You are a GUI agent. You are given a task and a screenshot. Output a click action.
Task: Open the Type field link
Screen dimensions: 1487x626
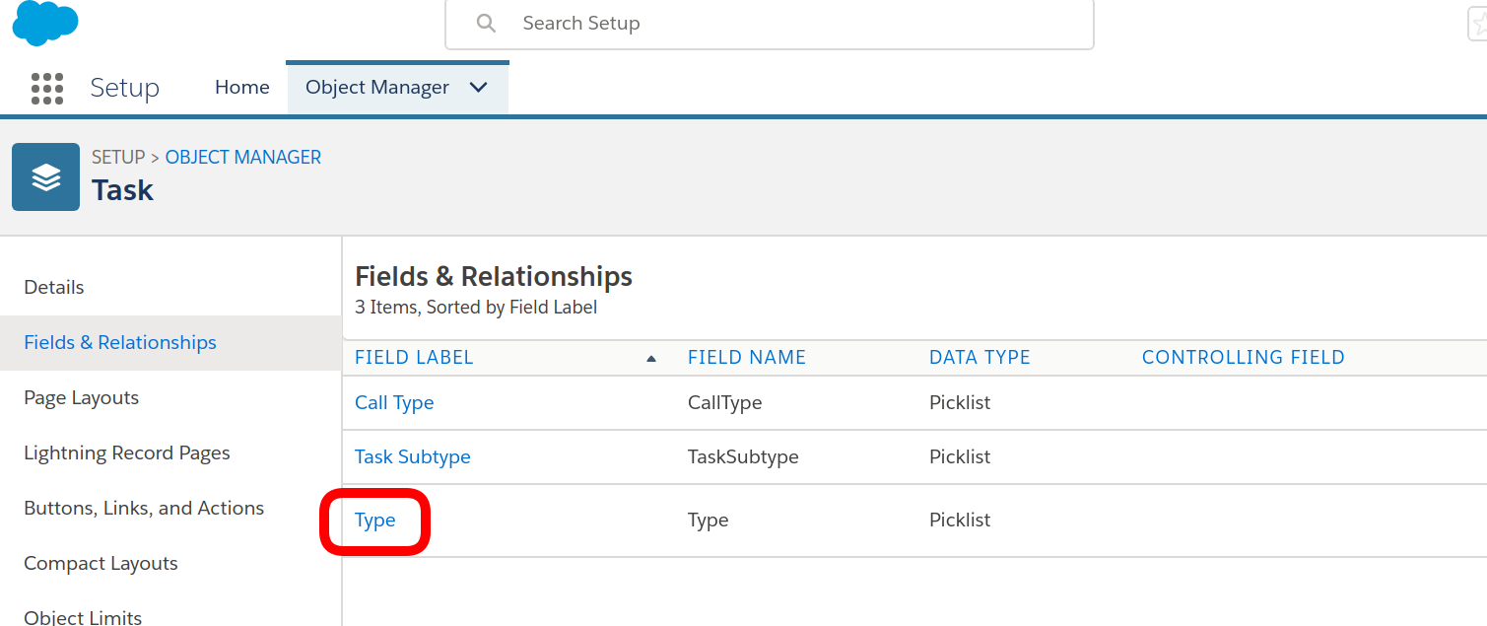pos(374,521)
